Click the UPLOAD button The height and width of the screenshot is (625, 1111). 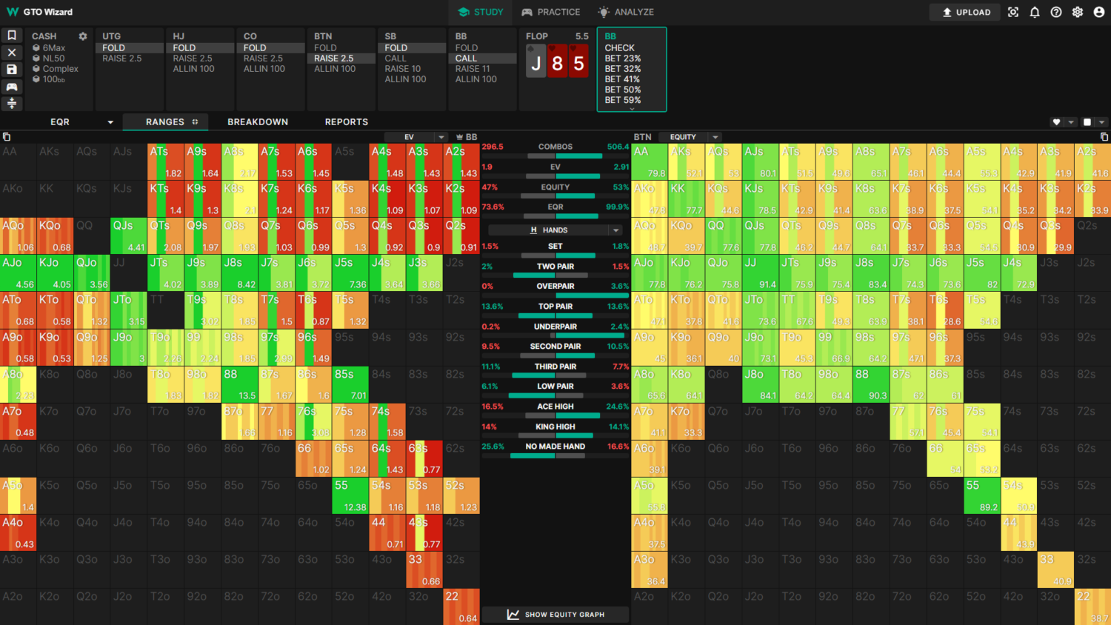pyautogui.click(x=965, y=12)
